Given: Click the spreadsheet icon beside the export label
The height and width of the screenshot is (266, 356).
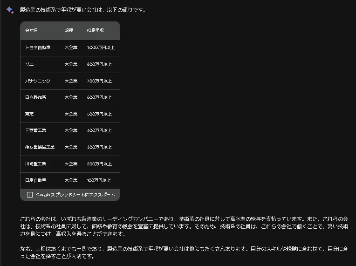Looking at the screenshot, I should pos(30,195).
